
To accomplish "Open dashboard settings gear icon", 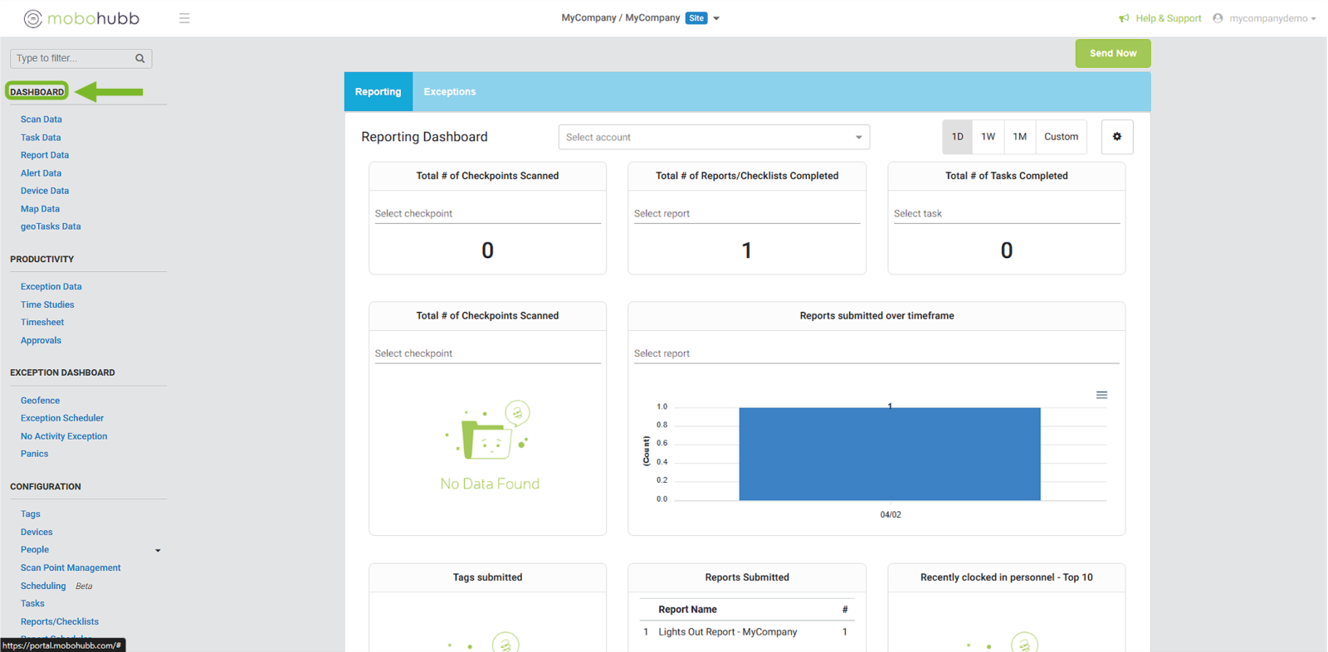I will [x=1116, y=137].
